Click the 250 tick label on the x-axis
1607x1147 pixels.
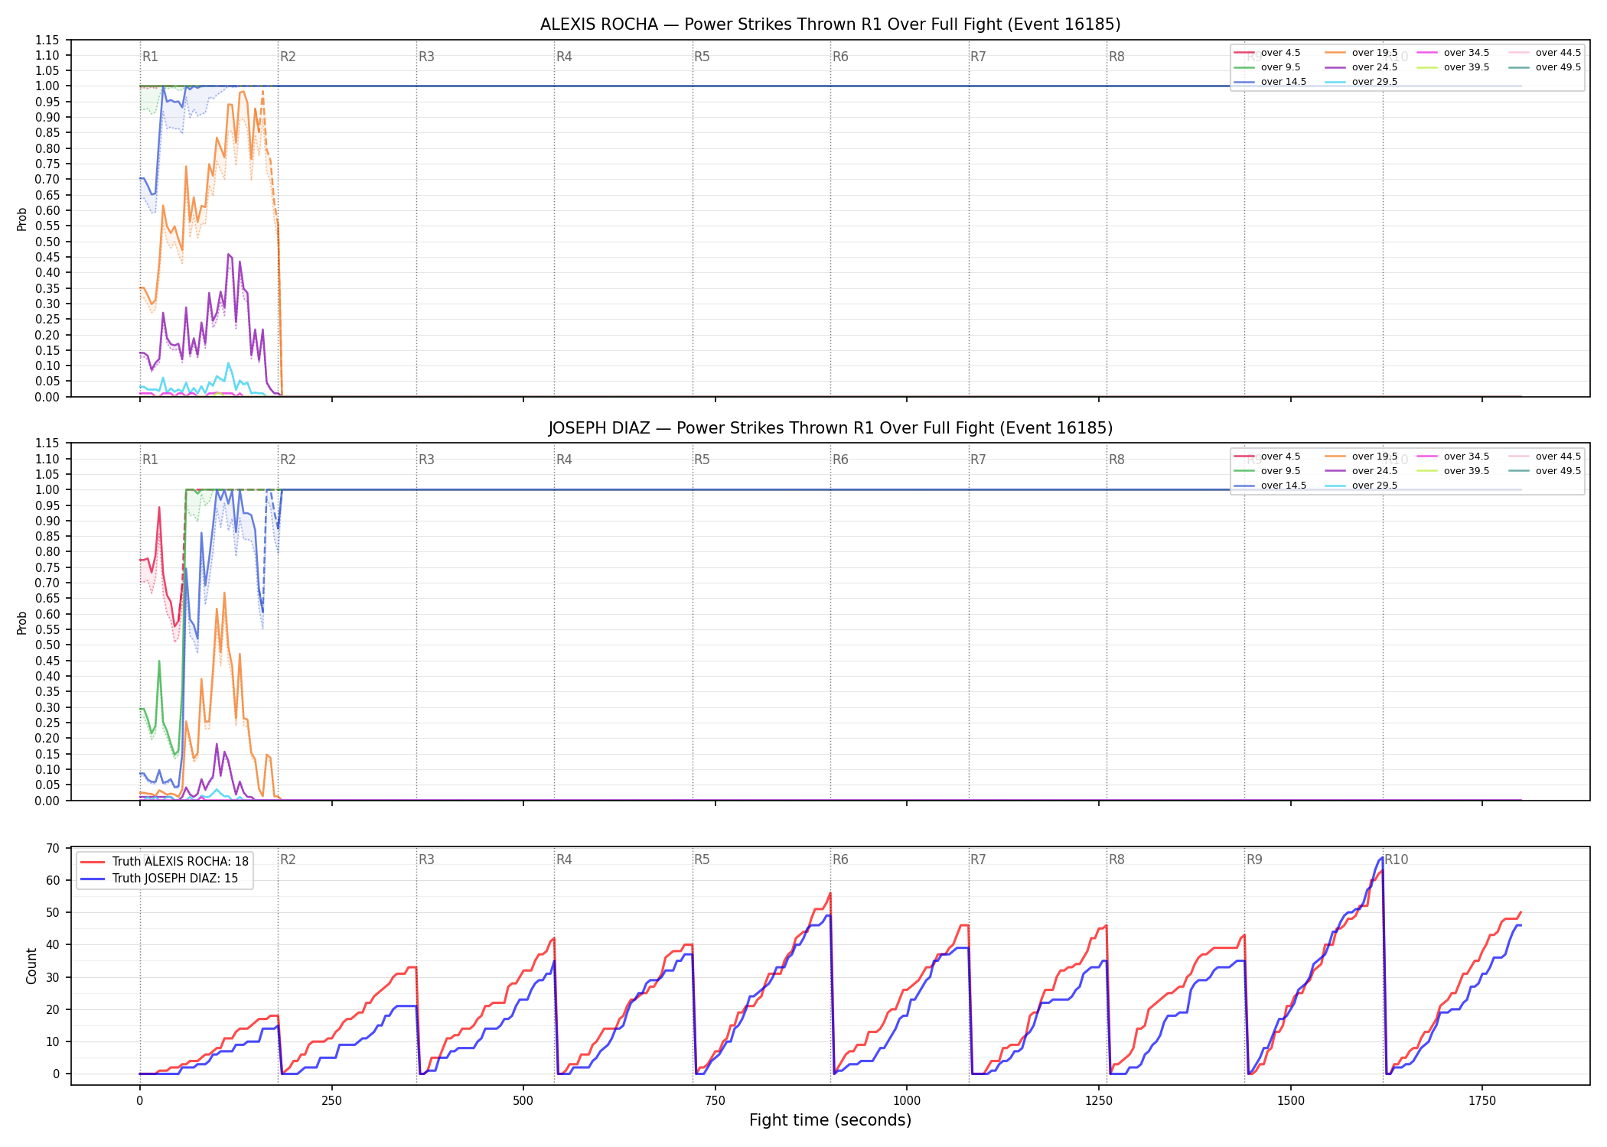pos(331,1101)
